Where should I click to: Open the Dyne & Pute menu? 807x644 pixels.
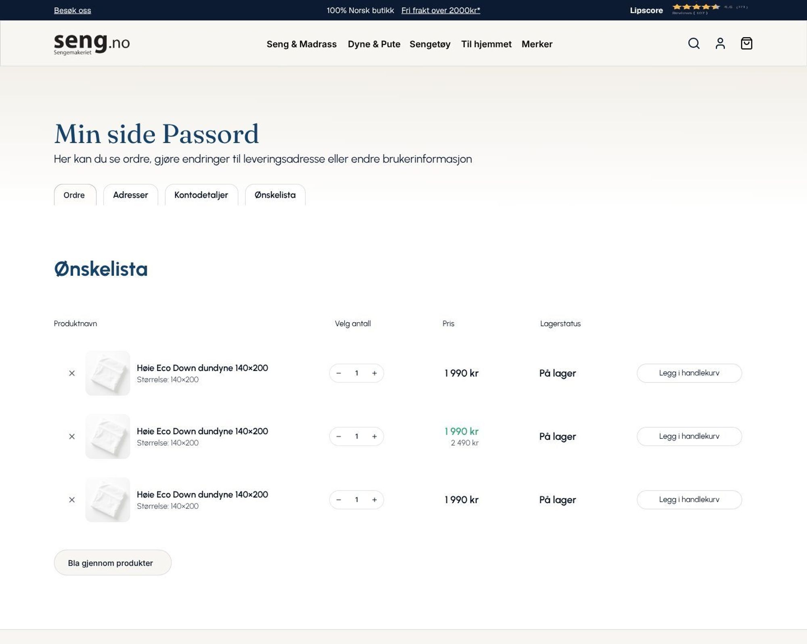(x=374, y=44)
